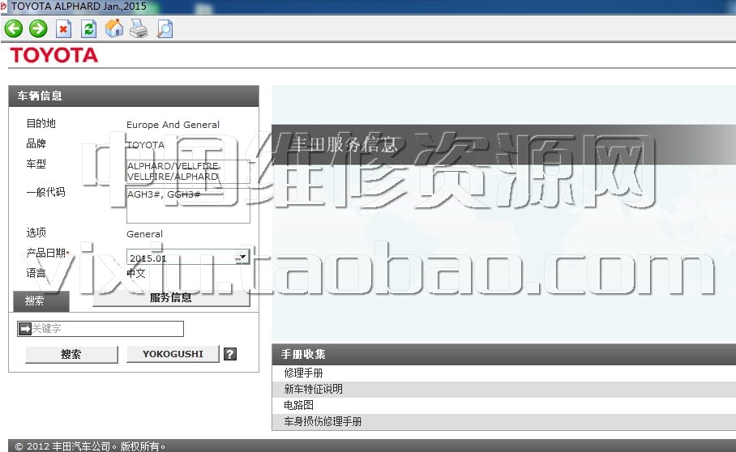The height and width of the screenshot is (452, 736).
Task: Go back with the green left arrow
Action: [14, 28]
